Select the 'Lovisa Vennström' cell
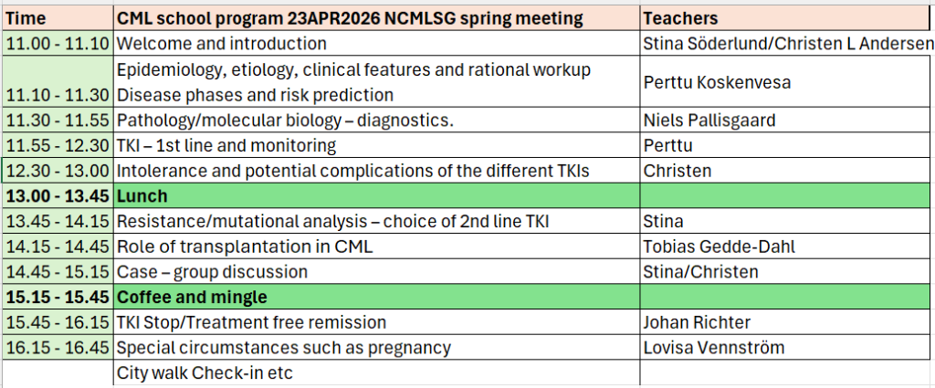The image size is (935, 388). (787, 347)
